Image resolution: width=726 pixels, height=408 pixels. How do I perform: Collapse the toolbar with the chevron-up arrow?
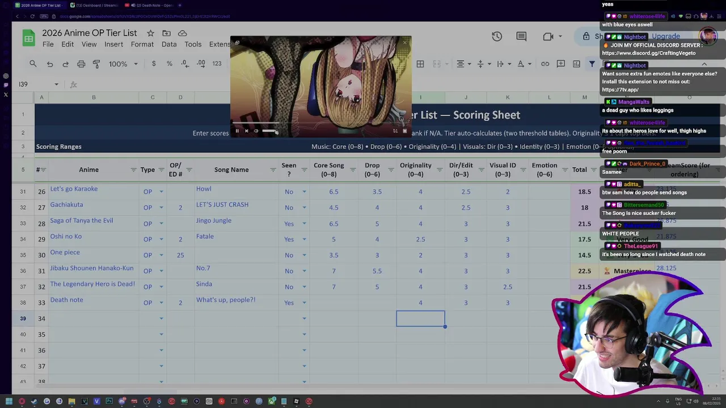click(704, 64)
